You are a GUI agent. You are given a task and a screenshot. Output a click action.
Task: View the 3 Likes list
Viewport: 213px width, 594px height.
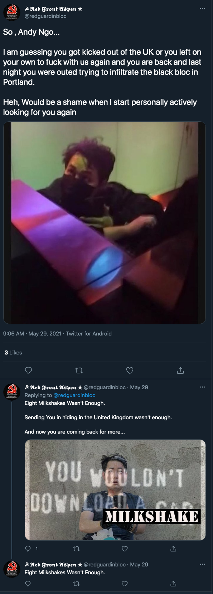click(x=13, y=353)
